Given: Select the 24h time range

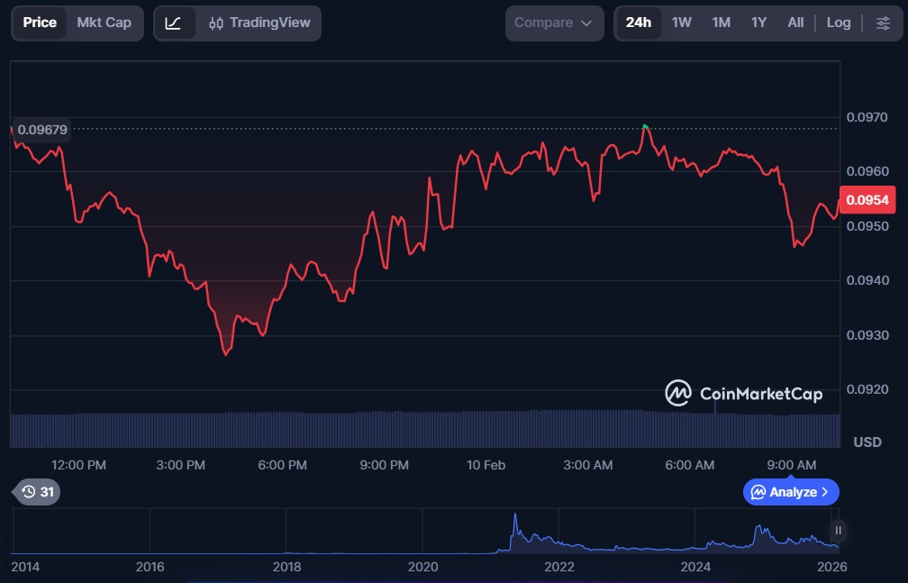Looking at the screenshot, I should (638, 23).
